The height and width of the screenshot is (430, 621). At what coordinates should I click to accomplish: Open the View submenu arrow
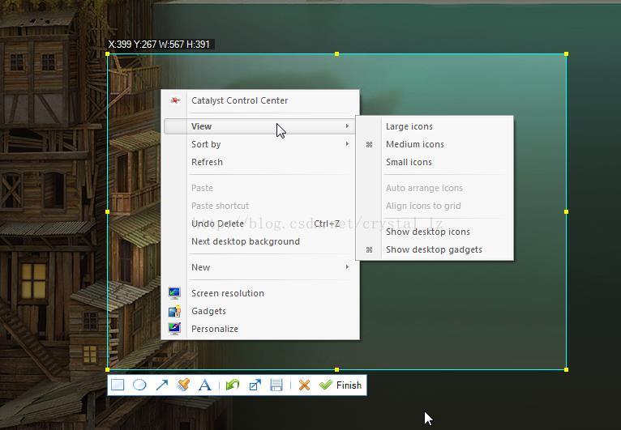(347, 126)
